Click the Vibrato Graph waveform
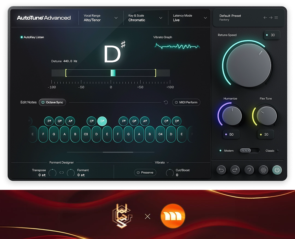The image size is (295, 239). (177, 46)
